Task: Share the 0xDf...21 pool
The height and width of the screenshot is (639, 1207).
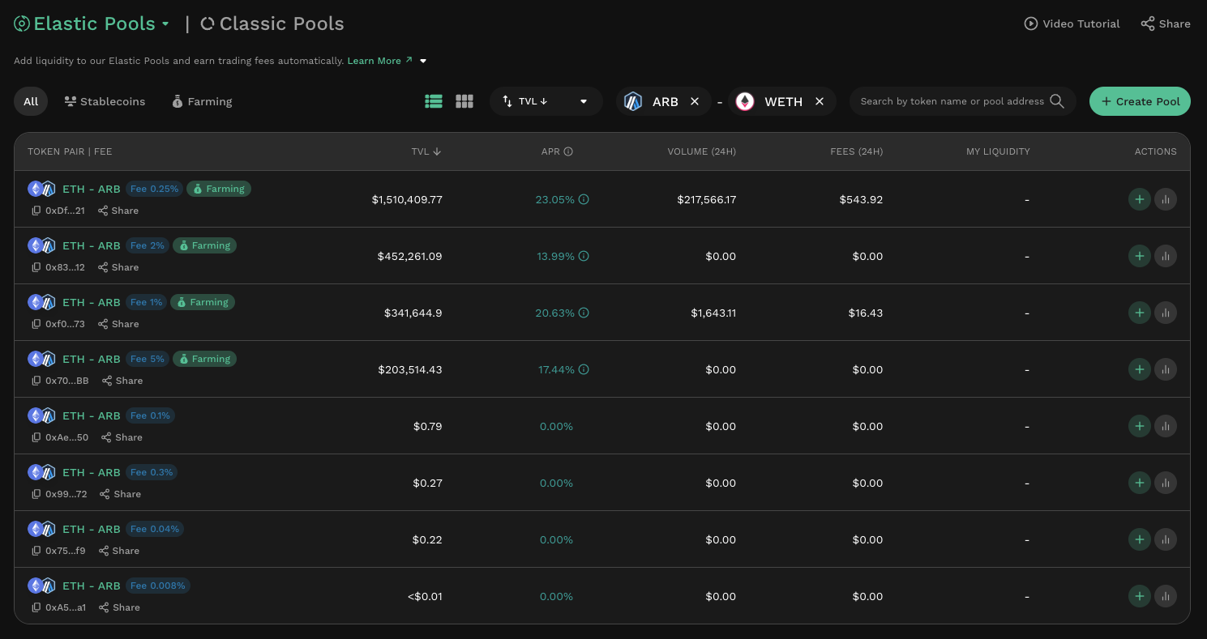Action: point(118,211)
